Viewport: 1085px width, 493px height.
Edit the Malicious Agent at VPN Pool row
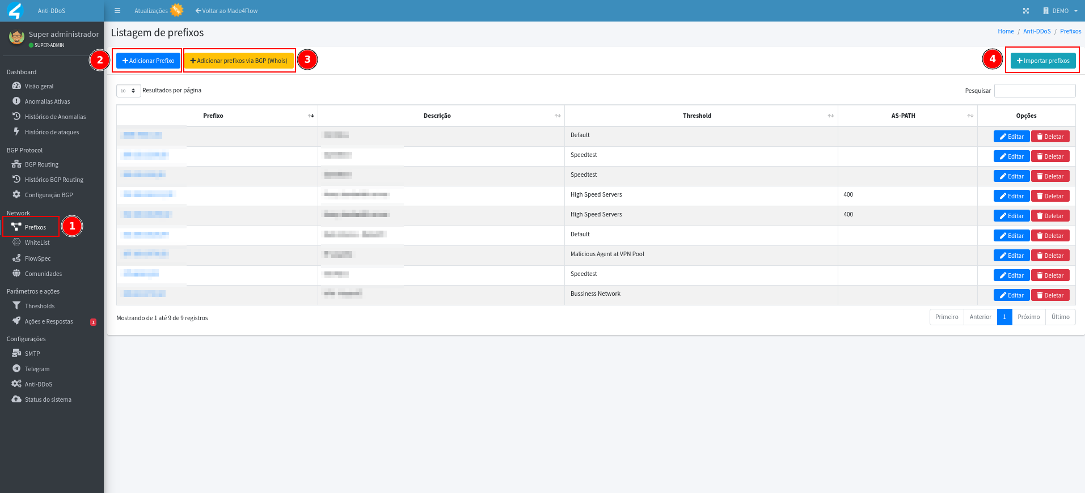click(x=1012, y=256)
